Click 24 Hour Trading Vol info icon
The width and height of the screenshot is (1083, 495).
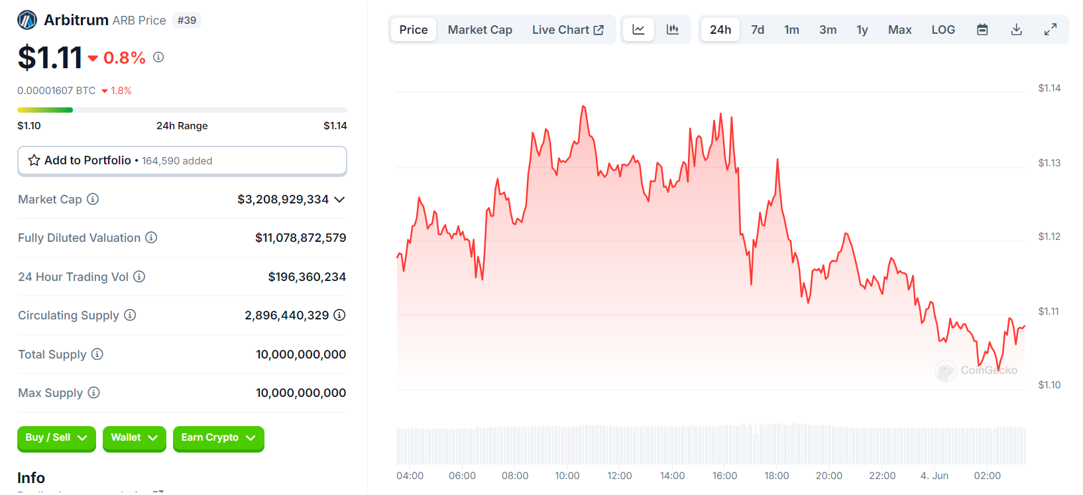(x=139, y=276)
